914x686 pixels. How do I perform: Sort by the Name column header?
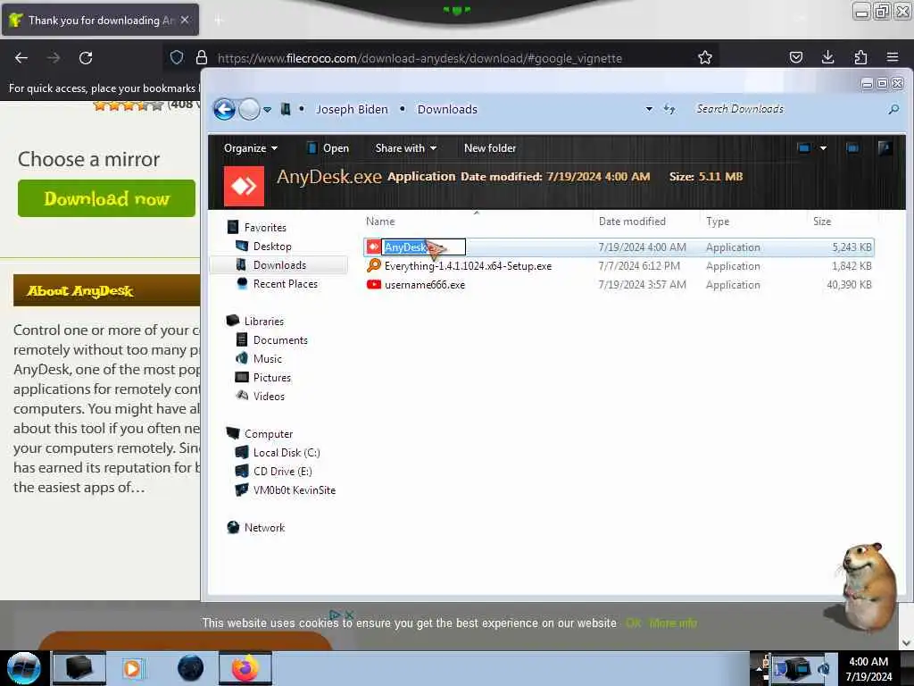[380, 222]
